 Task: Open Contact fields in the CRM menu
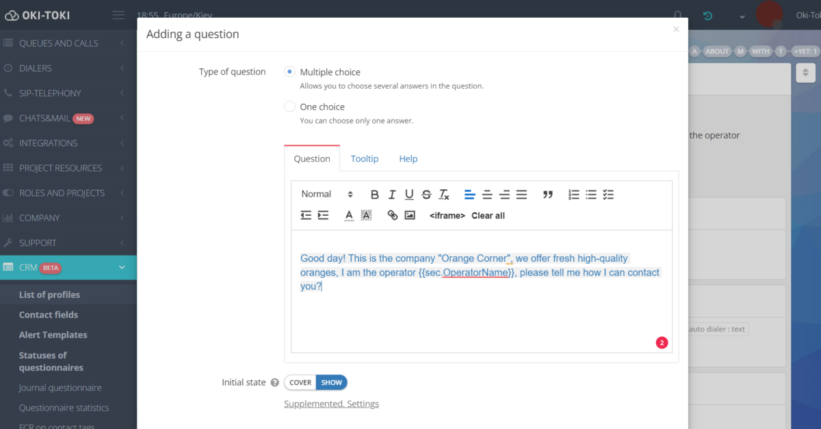tap(47, 314)
